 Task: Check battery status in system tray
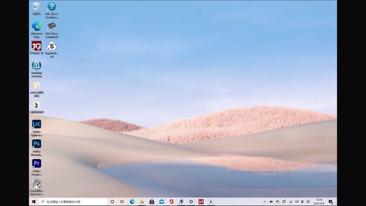pyautogui.click(x=271, y=201)
